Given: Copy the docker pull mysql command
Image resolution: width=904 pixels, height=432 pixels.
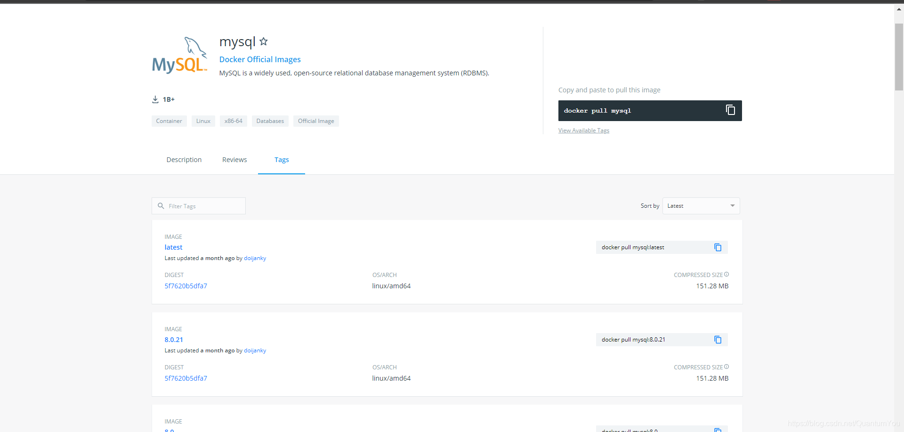Looking at the screenshot, I should point(730,110).
